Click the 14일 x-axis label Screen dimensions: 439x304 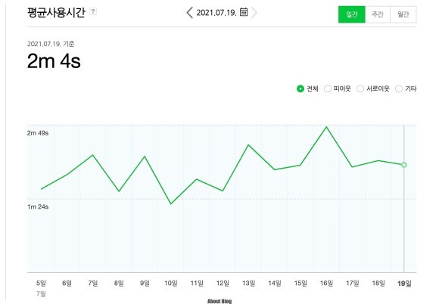275,284
